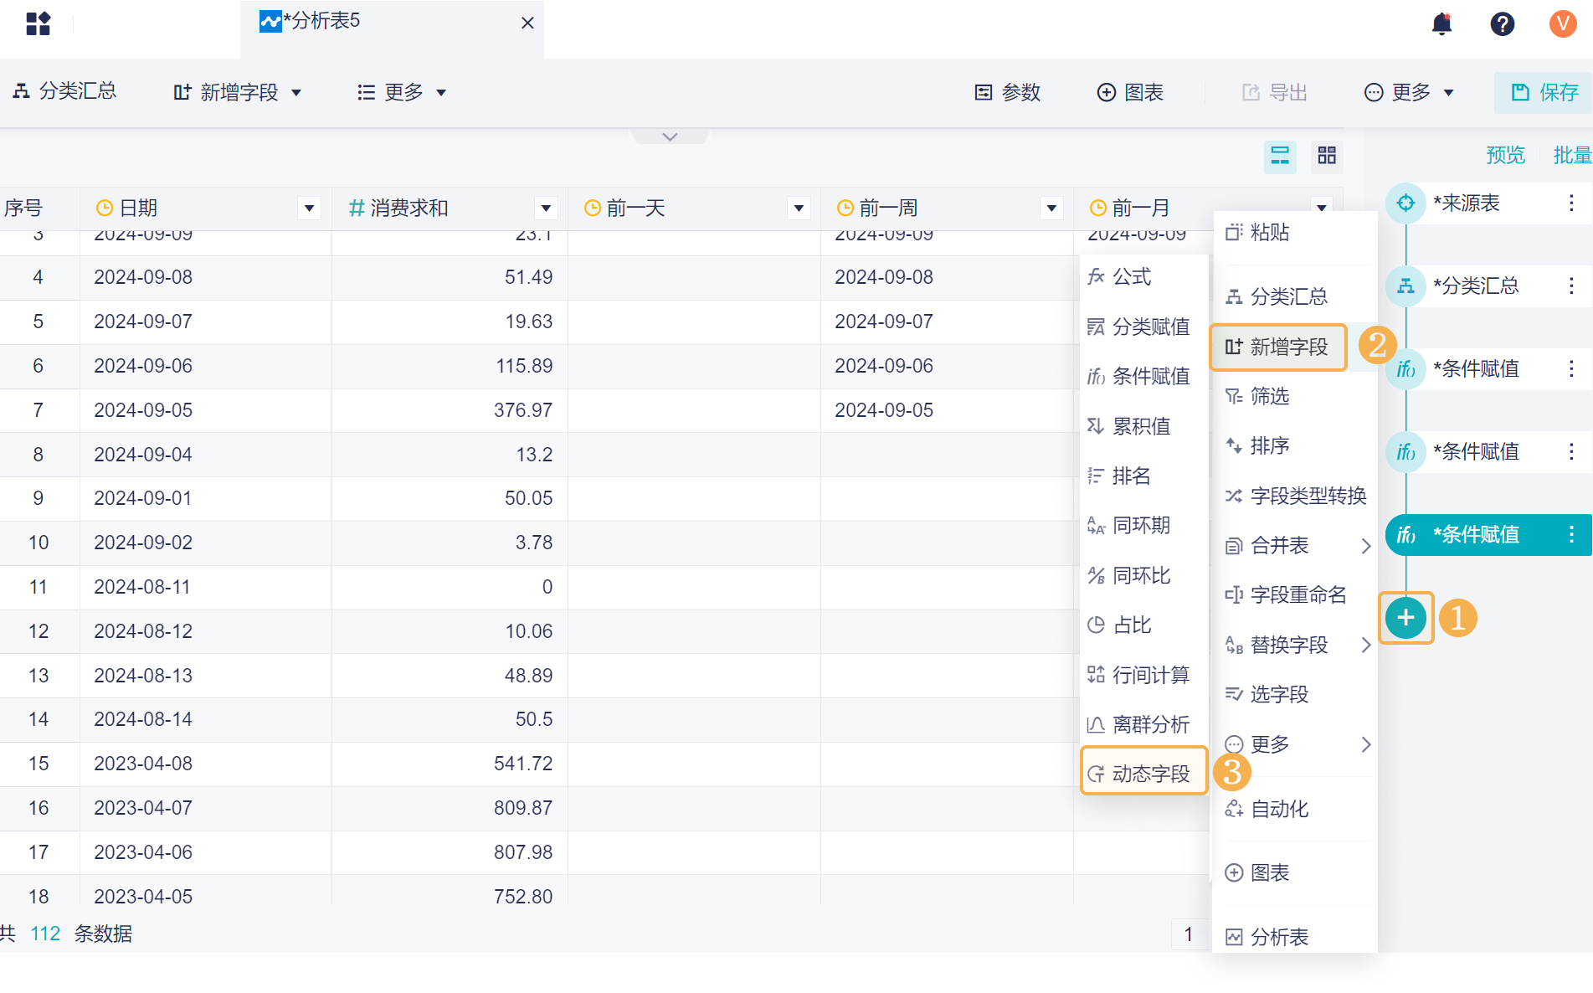Open the notifications bell
This screenshot has height=993, width=1593.
(x=1441, y=23)
